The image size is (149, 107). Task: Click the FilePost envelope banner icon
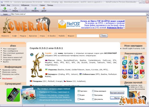pos(62,24)
